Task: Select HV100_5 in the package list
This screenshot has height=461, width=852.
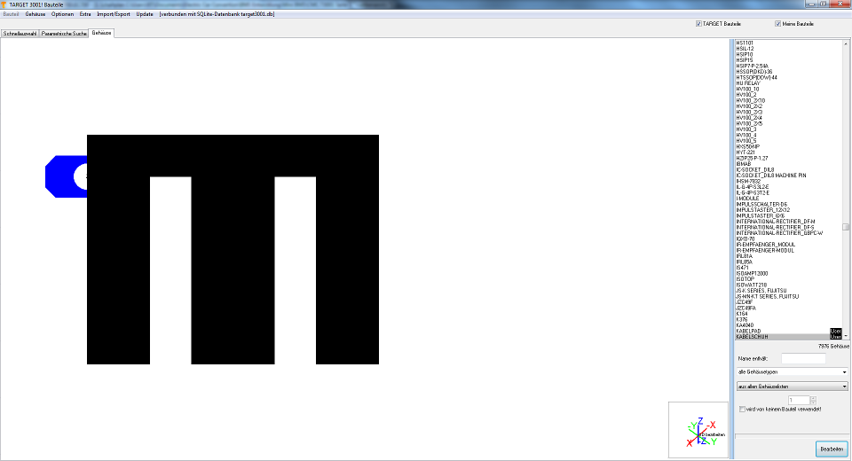Action: tap(746, 141)
